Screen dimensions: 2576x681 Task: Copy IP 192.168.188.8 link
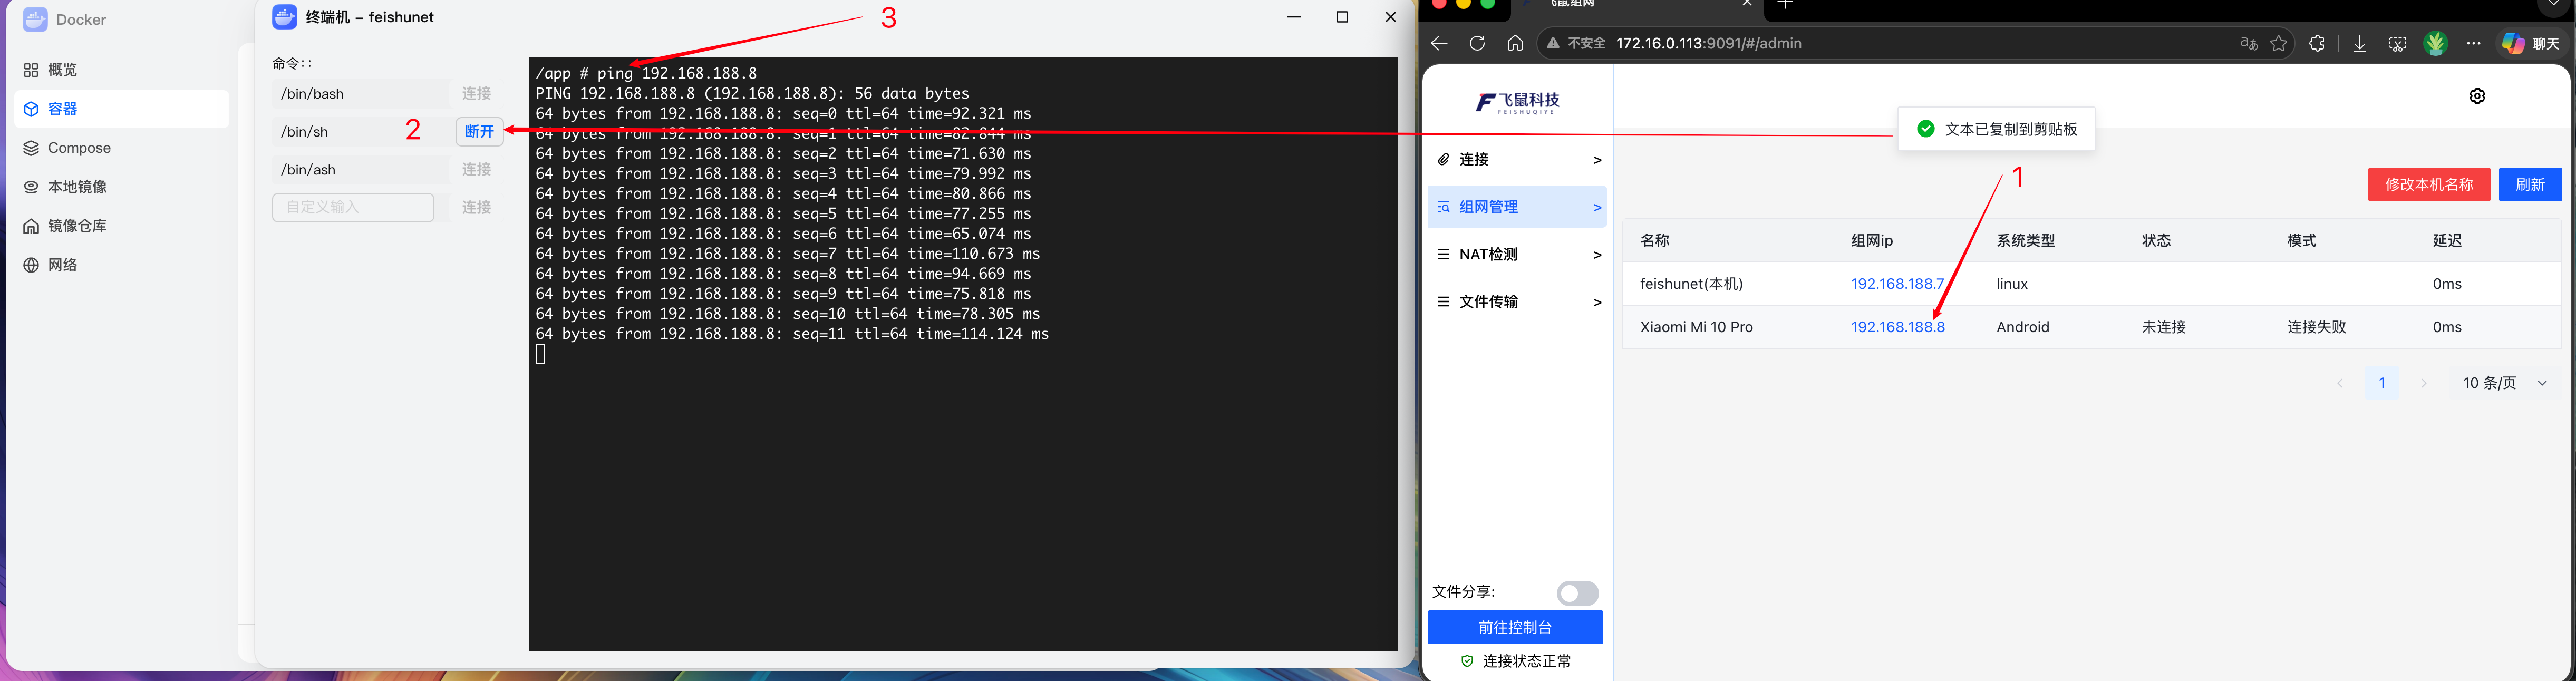point(1897,327)
